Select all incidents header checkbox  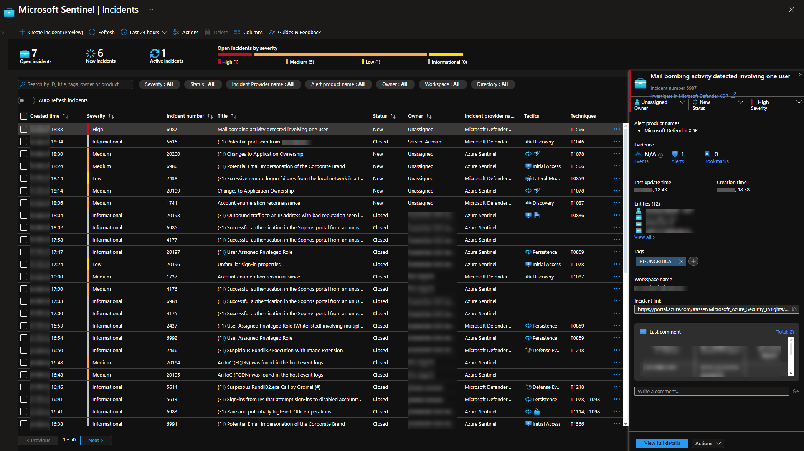[x=24, y=116]
